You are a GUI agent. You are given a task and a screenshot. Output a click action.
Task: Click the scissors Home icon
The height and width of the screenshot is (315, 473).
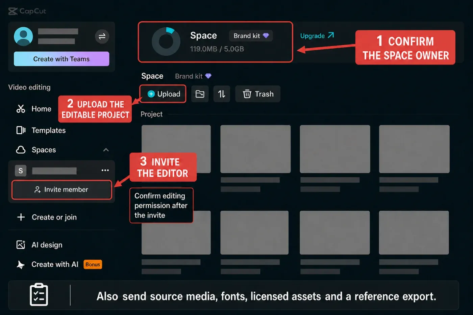(21, 109)
